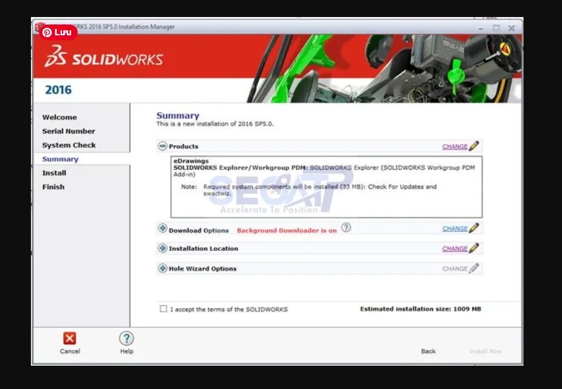Screen dimensions: 562x389
Task: Select the Serial Number step in the sidebar
Action: click(69, 131)
